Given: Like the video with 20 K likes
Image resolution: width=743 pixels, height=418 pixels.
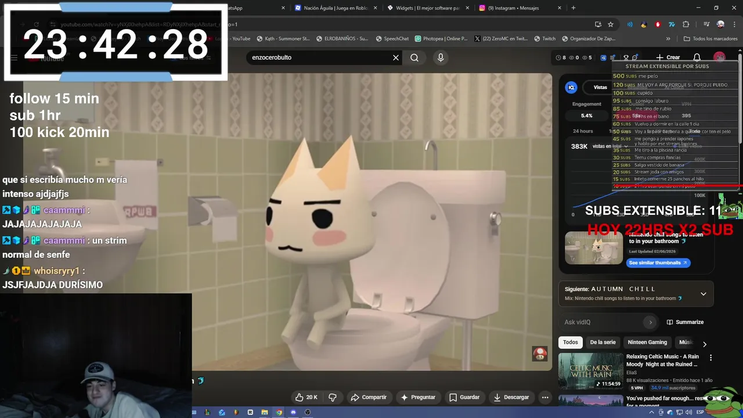Looking at the screenshot, I should [x=306, y=397].
